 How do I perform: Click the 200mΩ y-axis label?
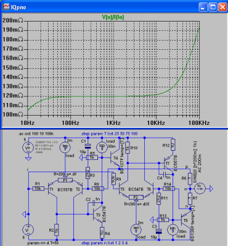tap(13, 20)
